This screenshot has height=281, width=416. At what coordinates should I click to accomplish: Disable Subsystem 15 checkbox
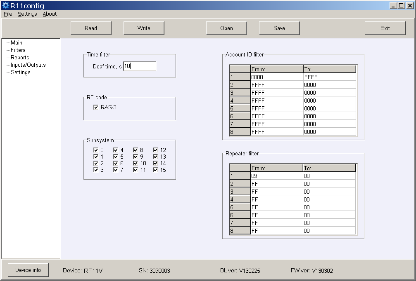[x=155, y=170]
